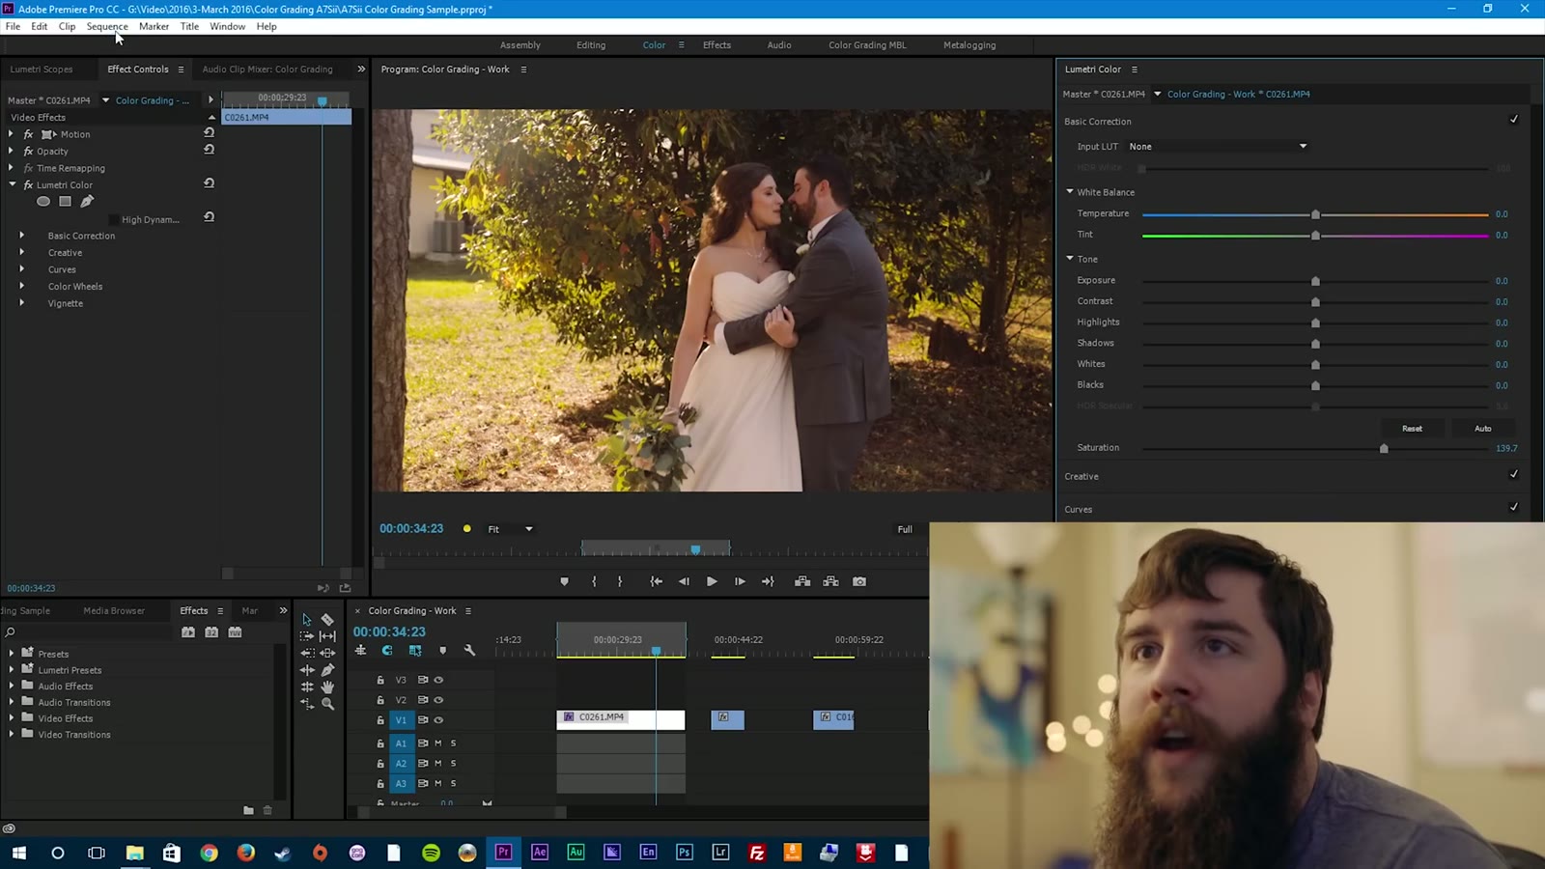Toggle Basic Correction enable checkbox
Viewport: 1545px width, 869px height.
coord(1513,120)
